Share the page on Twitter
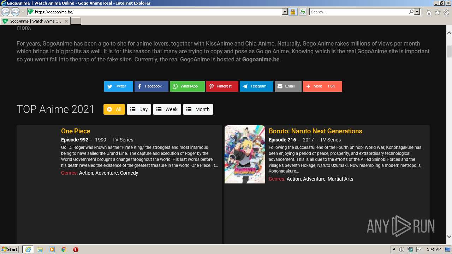This screenshot has height=254, width=452. coord(119,86)
